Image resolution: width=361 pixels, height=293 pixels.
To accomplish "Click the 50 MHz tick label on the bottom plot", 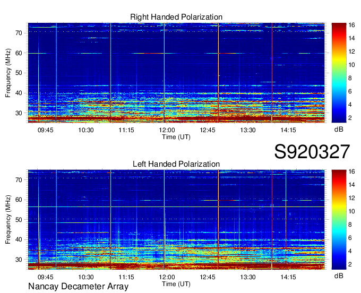I will (19, 220).
